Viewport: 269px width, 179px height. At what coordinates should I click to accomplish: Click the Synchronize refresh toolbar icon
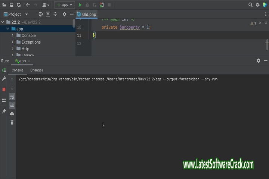pyautogui.click(x=19, y=5)
